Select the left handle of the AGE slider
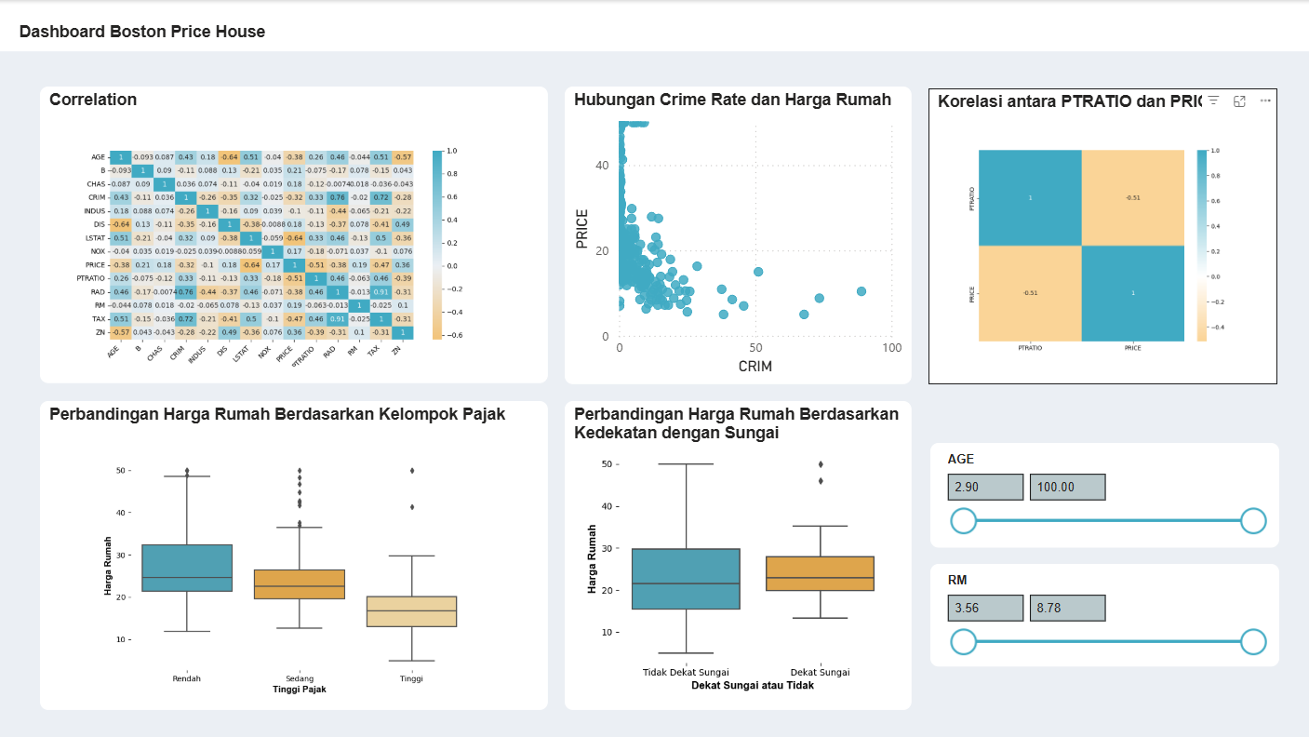This screenshot has height=737, width=1309. pos(964,521)
